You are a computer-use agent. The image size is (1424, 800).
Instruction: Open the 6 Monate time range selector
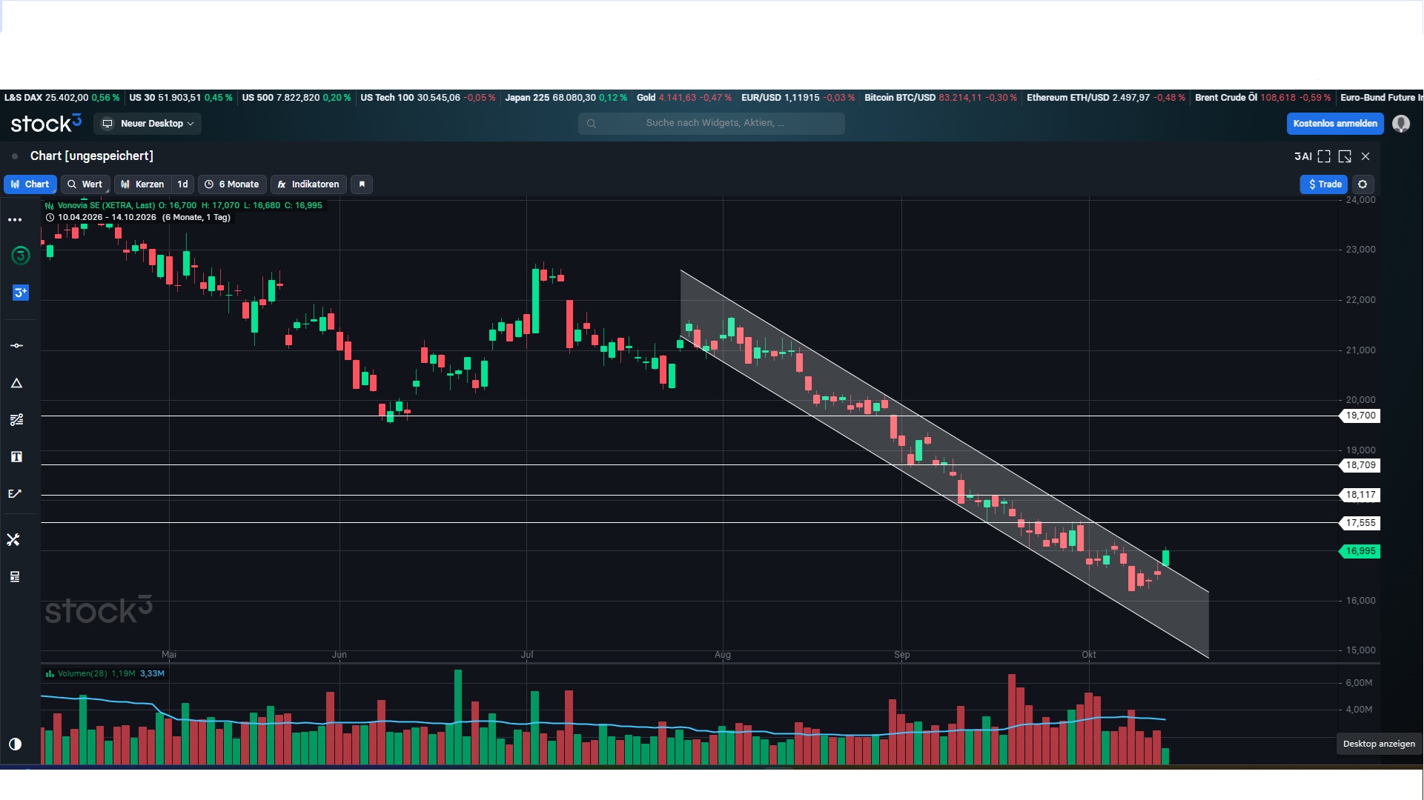232,184
